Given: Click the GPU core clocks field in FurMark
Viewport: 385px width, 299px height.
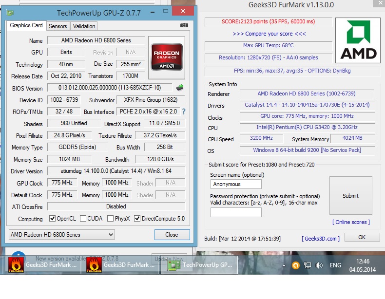Looking at the screenshot, I should click(x=307, y=116).
